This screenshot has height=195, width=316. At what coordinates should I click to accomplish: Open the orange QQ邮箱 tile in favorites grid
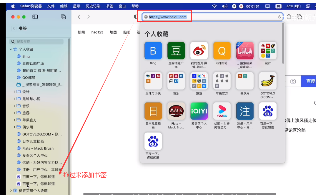coord(222,50)
